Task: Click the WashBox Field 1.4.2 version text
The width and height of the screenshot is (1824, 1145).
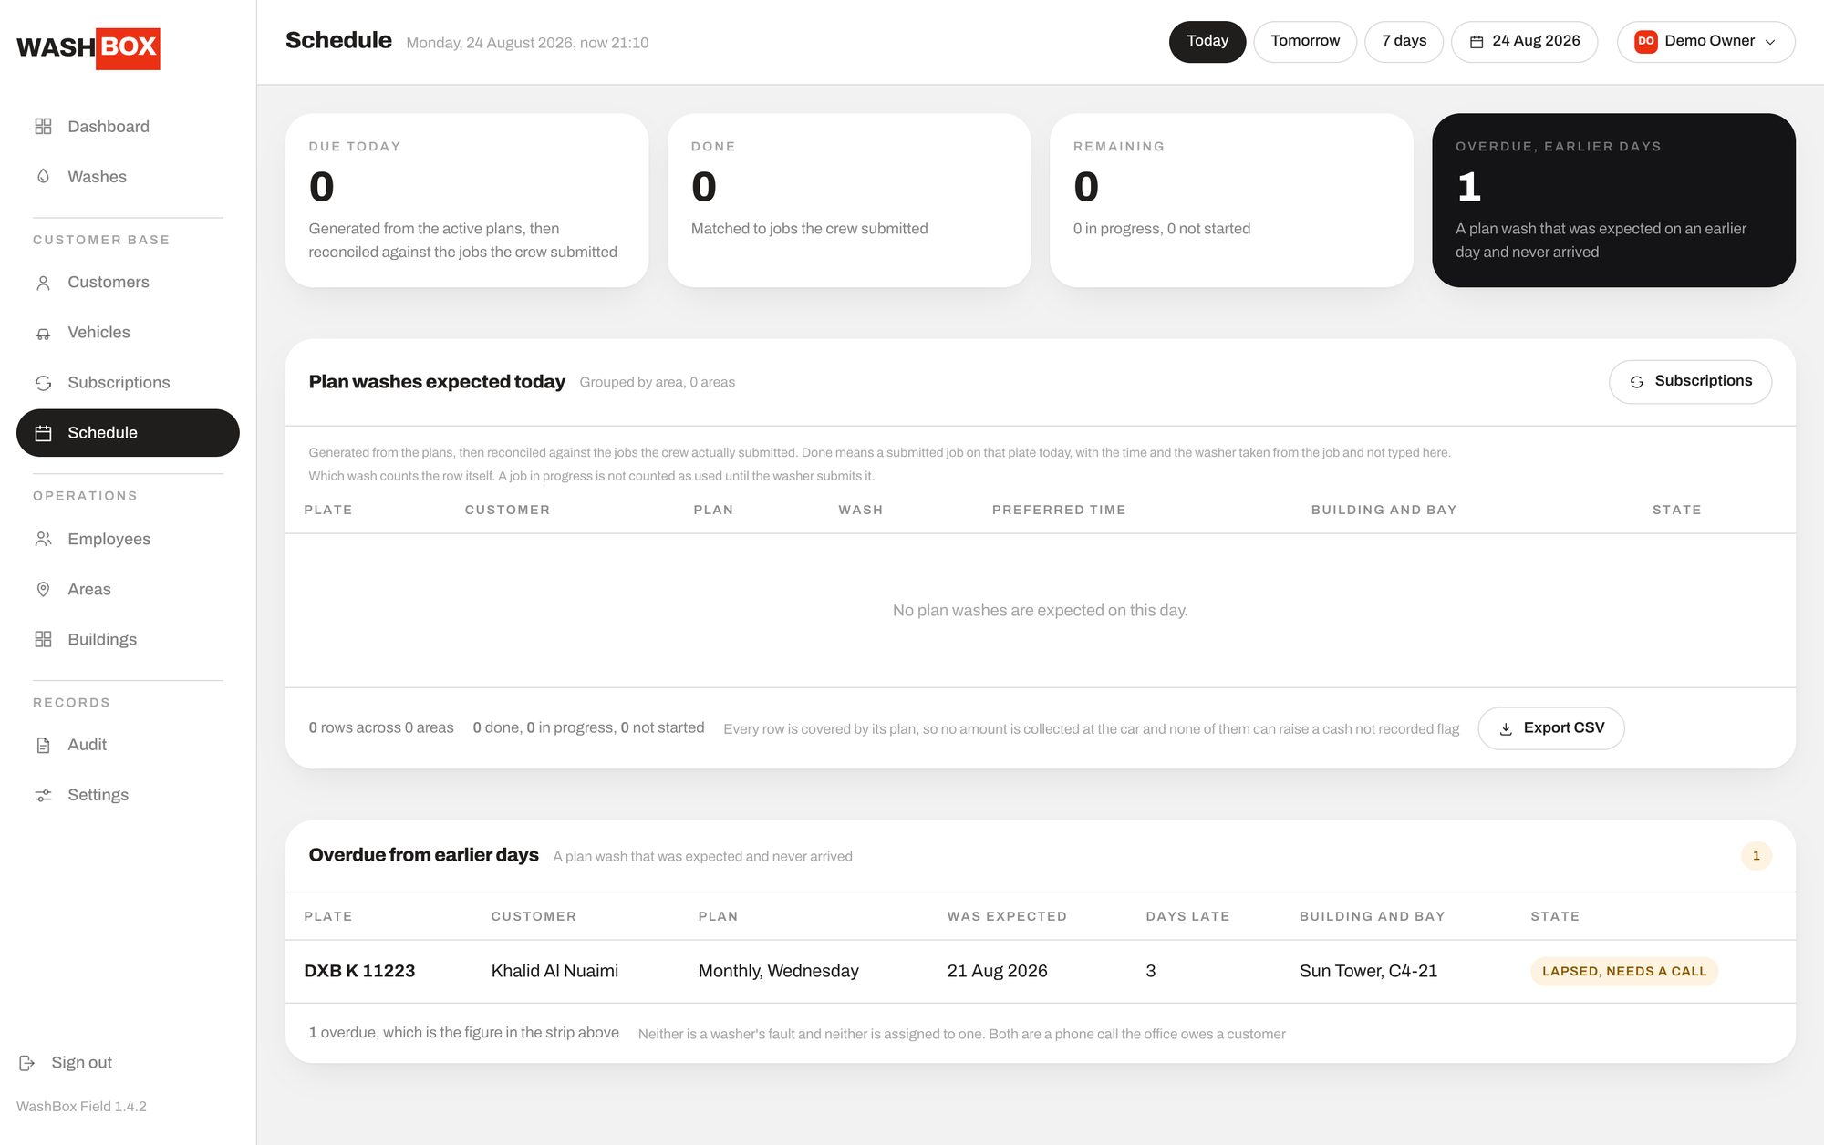Action: [81, 1107]
